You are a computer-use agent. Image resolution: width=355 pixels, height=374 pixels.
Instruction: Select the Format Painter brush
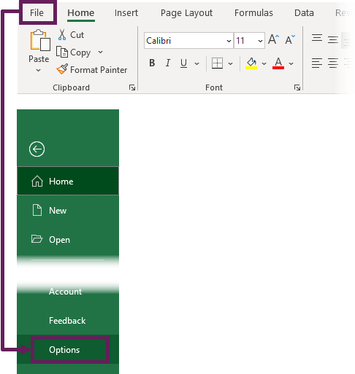click(62, 69)
